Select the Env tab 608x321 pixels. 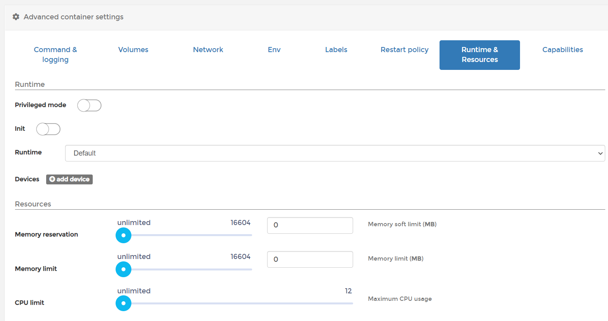click(274, 50)
